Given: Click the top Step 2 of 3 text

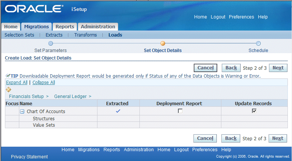Looking at the screenshot, I should pos(255,68).
